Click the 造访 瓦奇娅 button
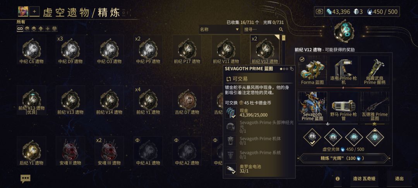This screenshot has height=188, width=418. pos(364,179)
